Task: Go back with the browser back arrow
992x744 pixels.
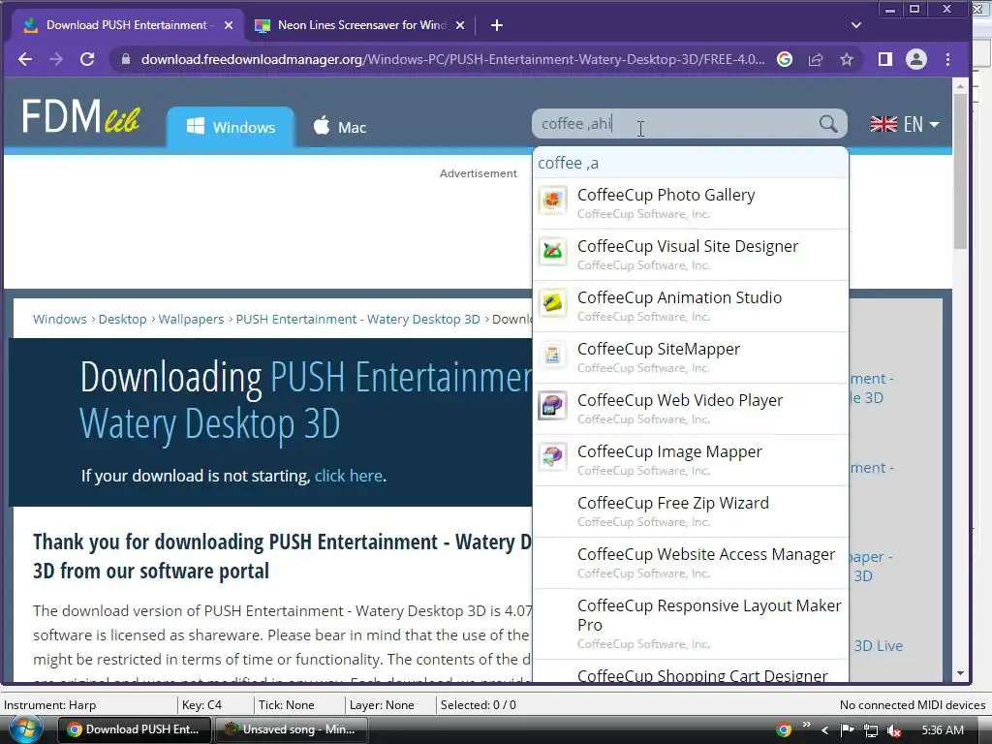Action: pyautogui.click(x=25, y=59)
